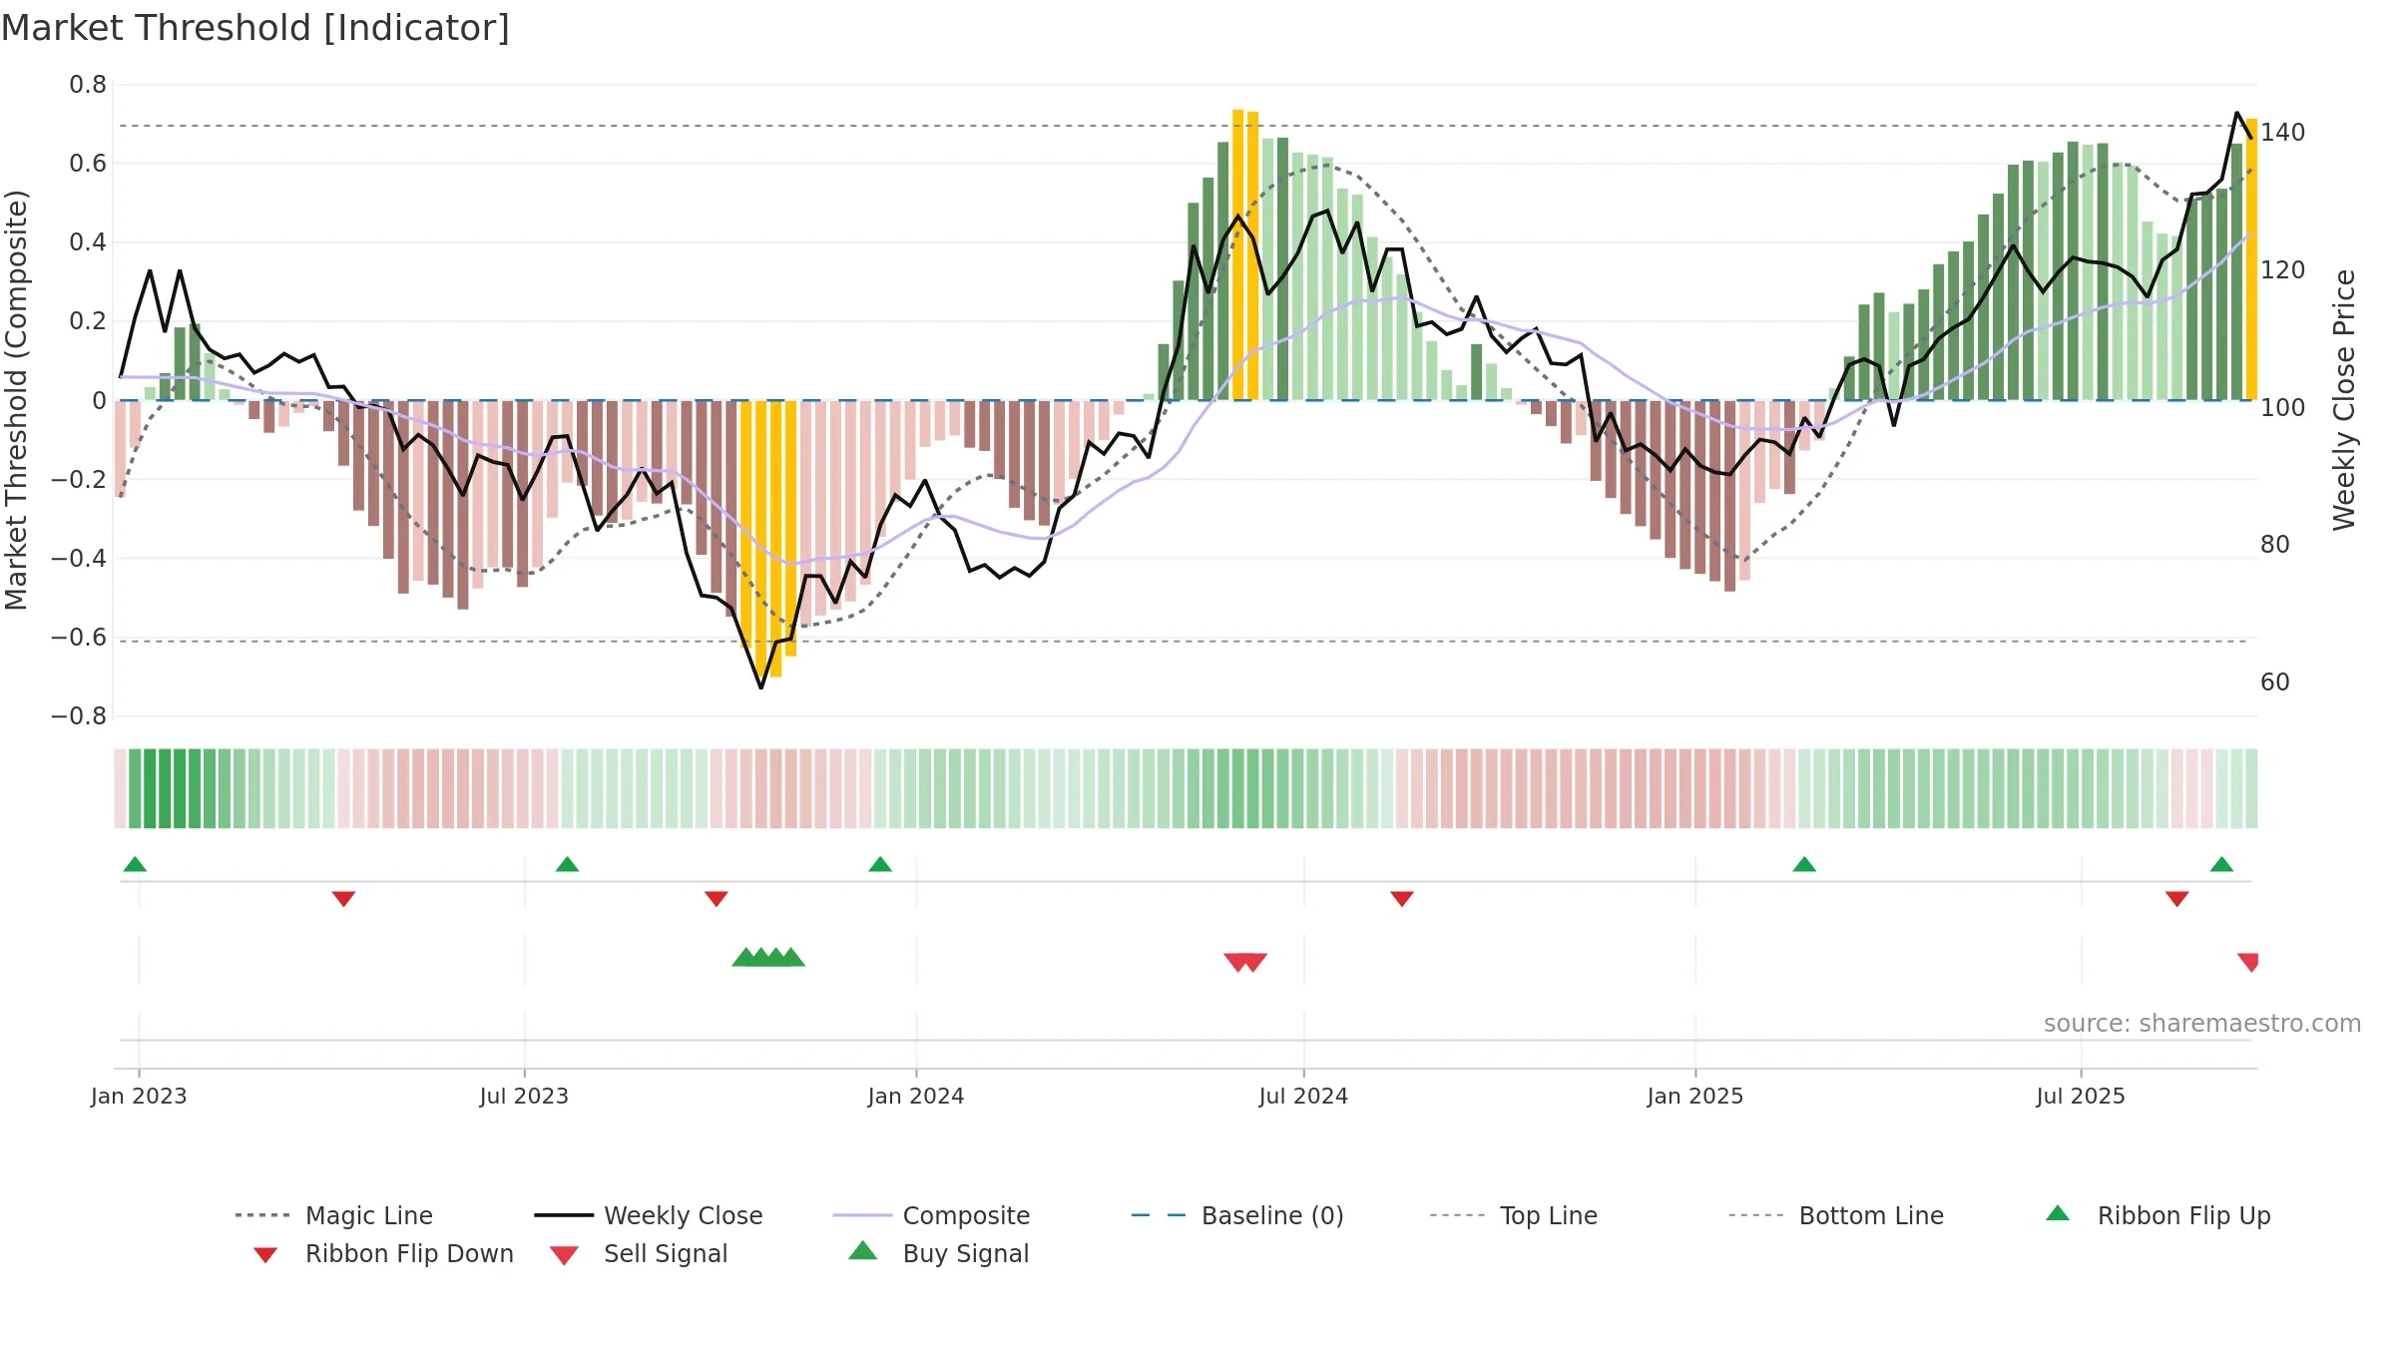The height and width of the screenshot is (1347, 2395).
Task: Click the Ribbon Flip Down marker after Jul 2025
Action: coord(2177,899)
